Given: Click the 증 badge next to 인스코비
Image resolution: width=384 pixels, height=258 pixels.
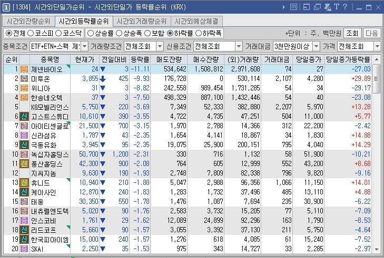Looking at the screenshot, I should tap(24, 220).
